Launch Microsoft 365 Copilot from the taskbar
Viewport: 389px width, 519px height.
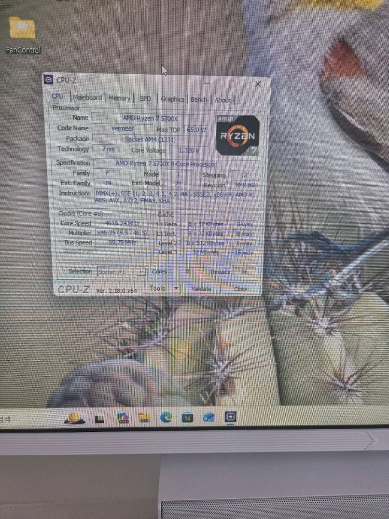click(x=123, y=418)
